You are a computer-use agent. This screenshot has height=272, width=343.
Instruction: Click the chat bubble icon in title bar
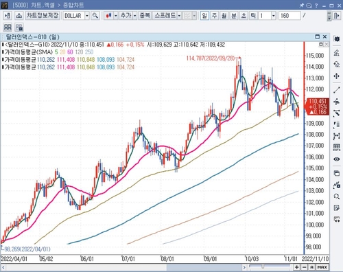309,5
